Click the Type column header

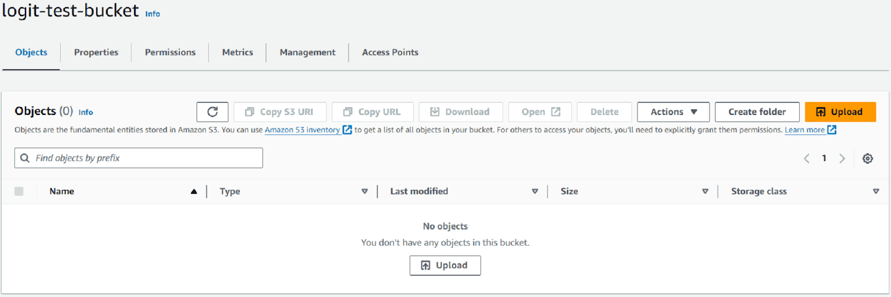pyautogui.click(x=230, y=192)
